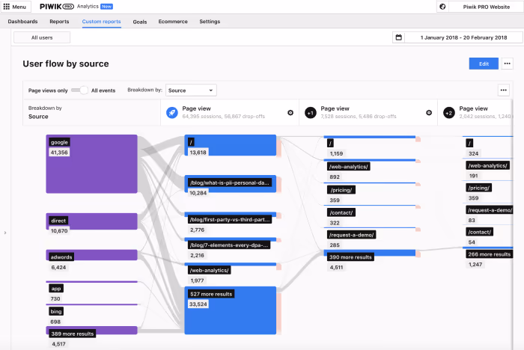Click the Menu button

coord(16,7)
